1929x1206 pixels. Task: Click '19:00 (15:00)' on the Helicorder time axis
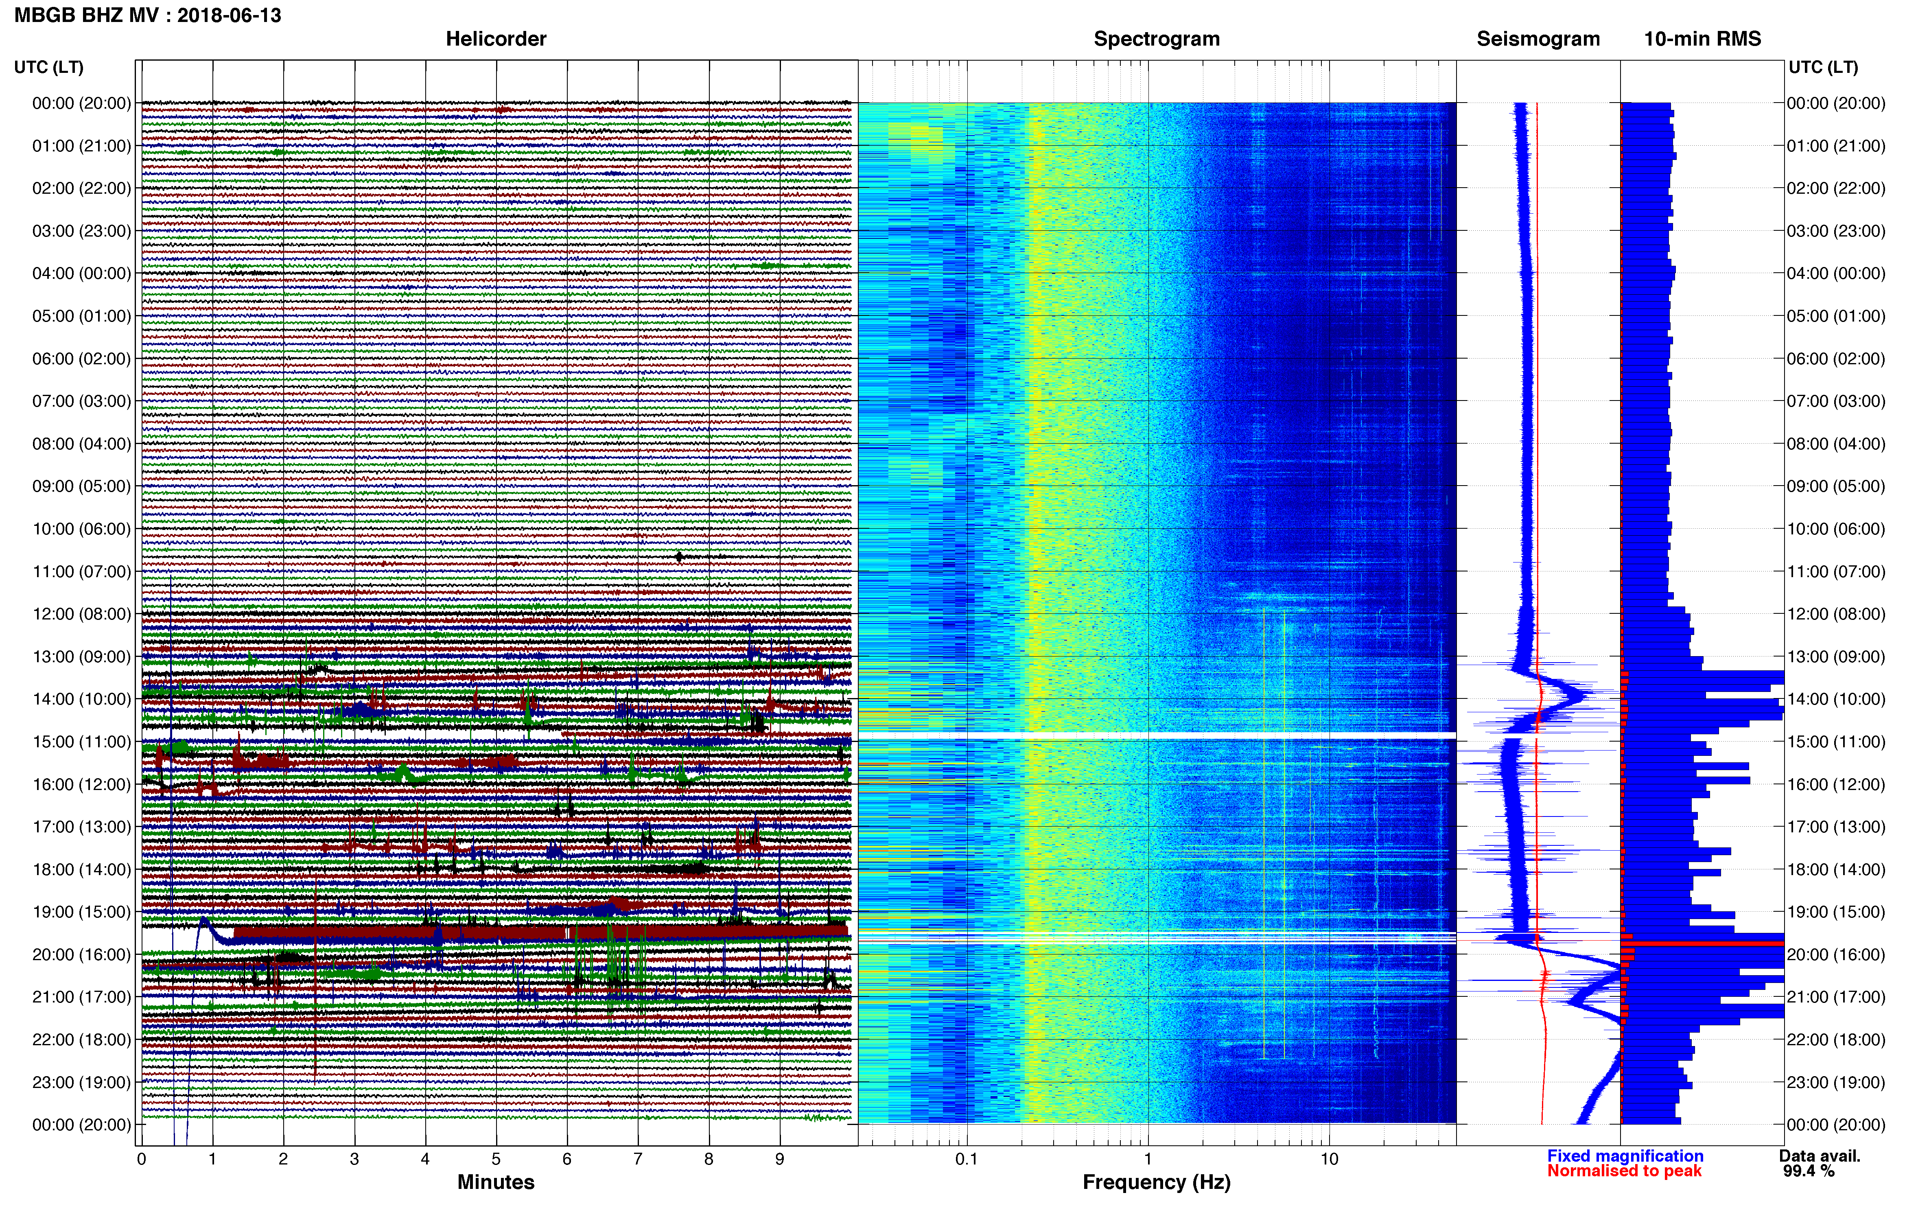tap(81, 912)
